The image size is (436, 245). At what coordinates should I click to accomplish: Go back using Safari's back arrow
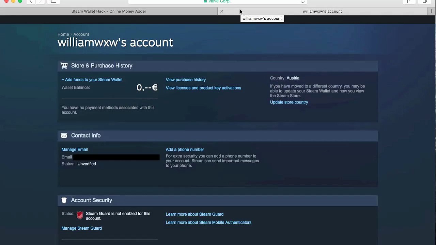coord(31,1)
